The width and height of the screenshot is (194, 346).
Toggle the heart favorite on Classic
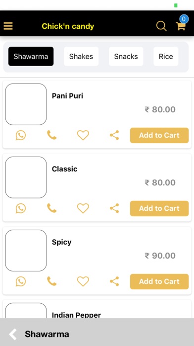point(83,208)
